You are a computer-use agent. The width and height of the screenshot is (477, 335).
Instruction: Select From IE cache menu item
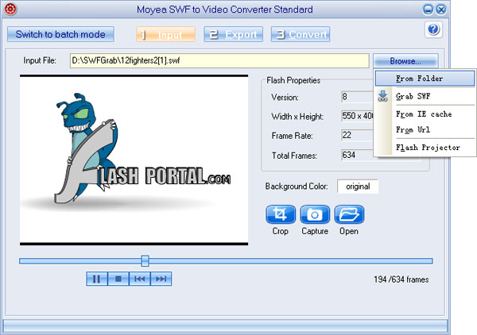425,114
